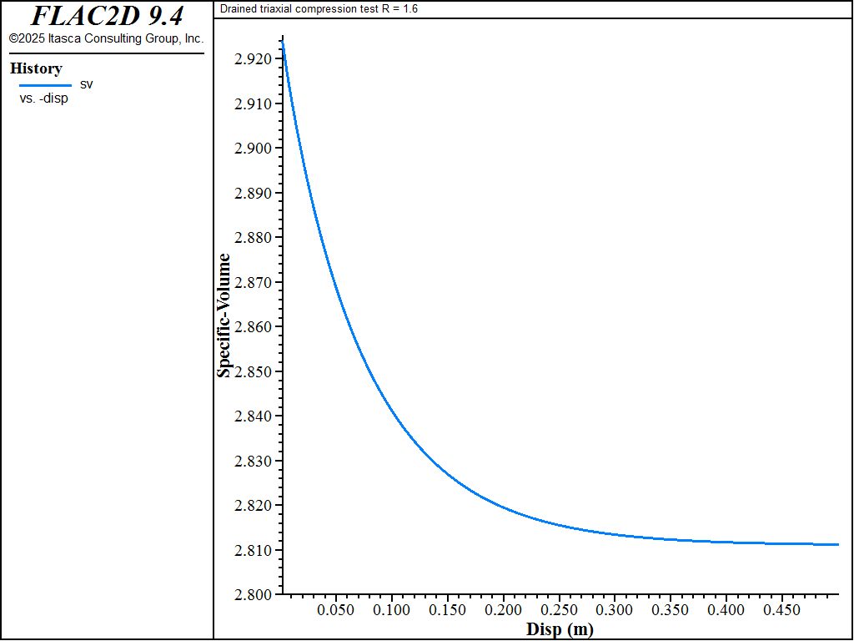The height and width of the screenshot is (641, 854).
Task: Click the 0.250 x-axis tick value
Action: tap(560, 609)
